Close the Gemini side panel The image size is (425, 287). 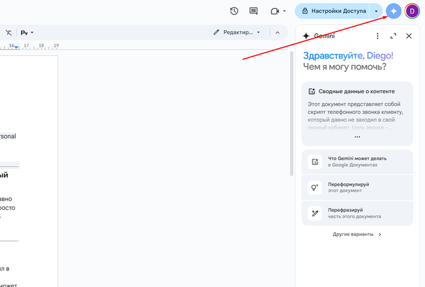coord(409,36)
